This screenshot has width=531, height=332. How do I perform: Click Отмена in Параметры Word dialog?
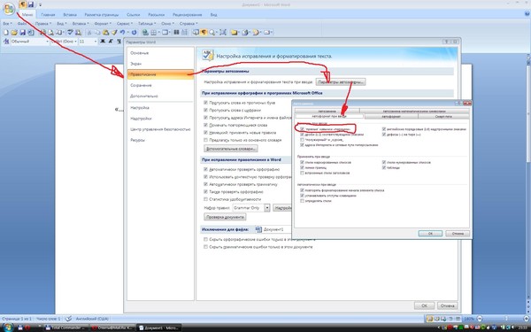[x=447, y=305]
